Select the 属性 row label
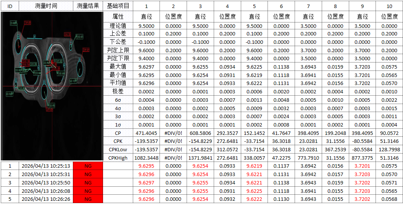The width and height of the screenshot is (403, 205). (x=118, y=17)
